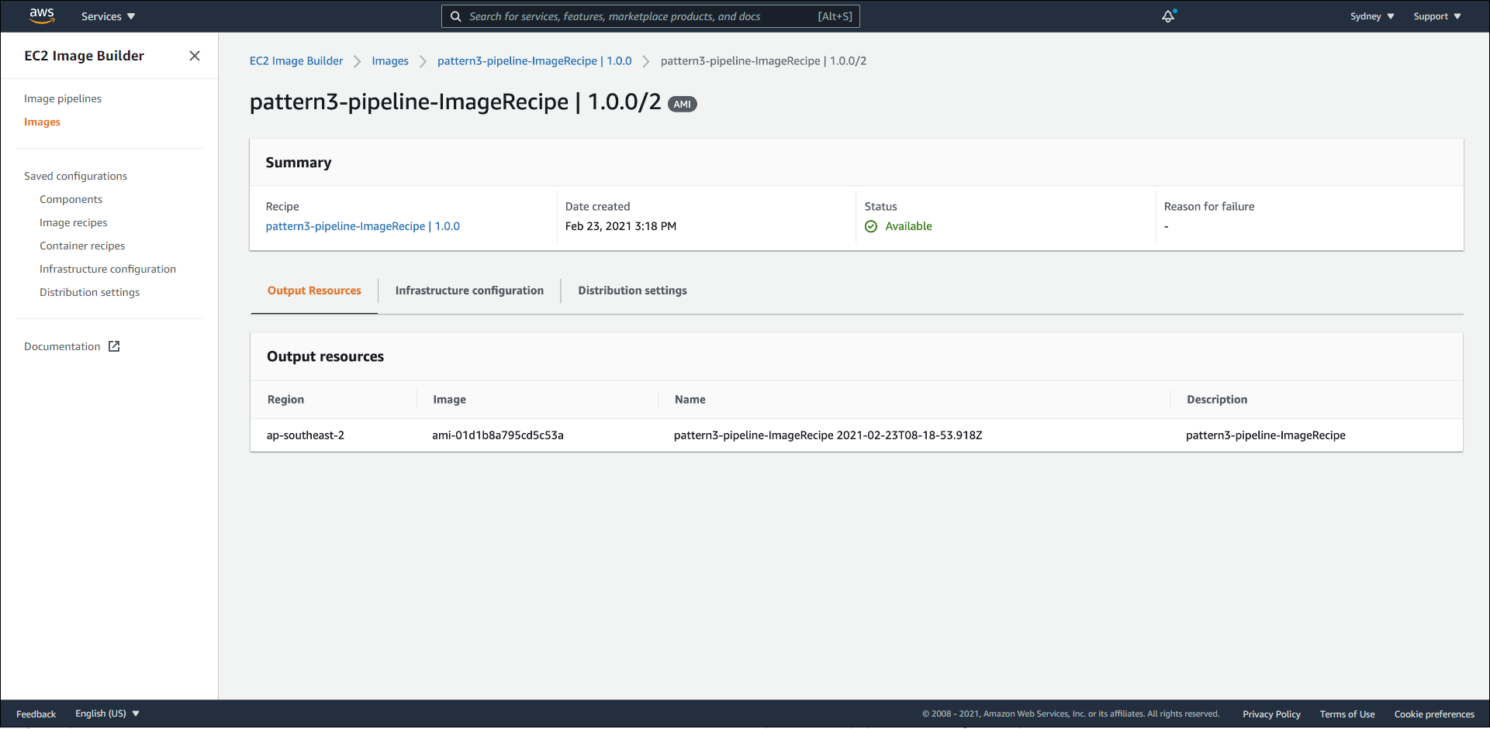1490x729 pixels.
Task: Close the EC2 Image Builder sidebar
Action: [195, 56]
